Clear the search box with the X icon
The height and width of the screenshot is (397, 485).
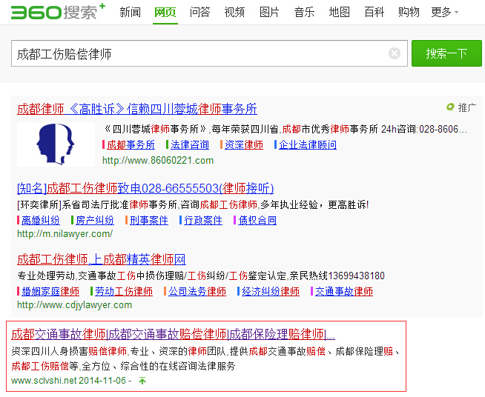point(395,53)
